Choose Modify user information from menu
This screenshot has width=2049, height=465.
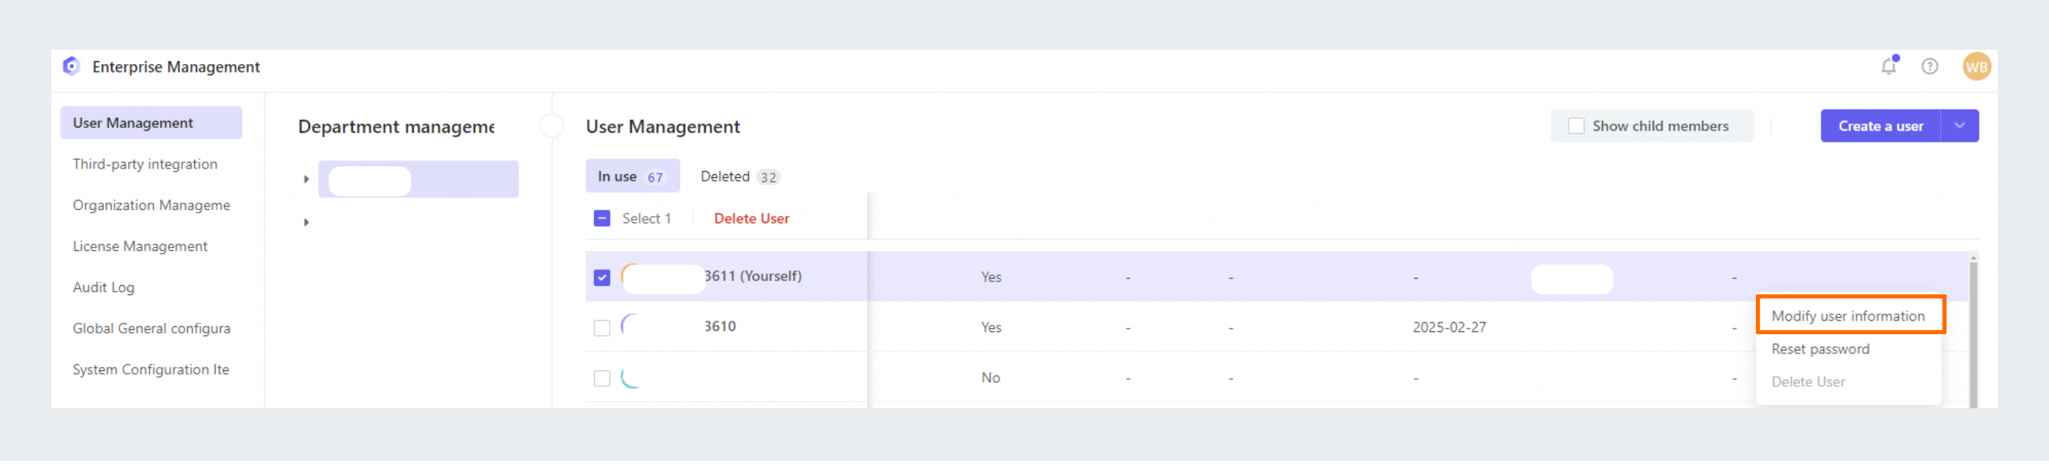pos(1848,317)
